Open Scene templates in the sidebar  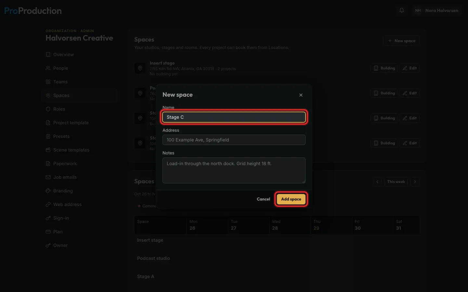(79, 150)
